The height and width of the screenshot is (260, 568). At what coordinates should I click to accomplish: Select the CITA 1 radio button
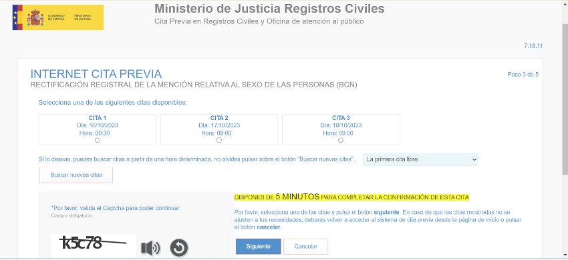[97, 140]
